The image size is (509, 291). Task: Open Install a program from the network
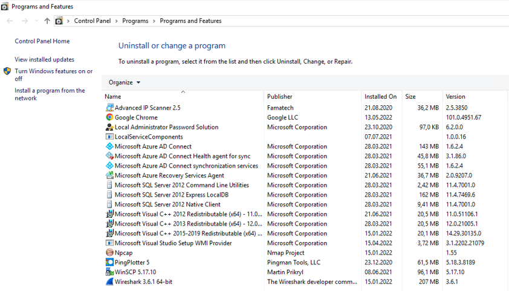coord(50,94)
